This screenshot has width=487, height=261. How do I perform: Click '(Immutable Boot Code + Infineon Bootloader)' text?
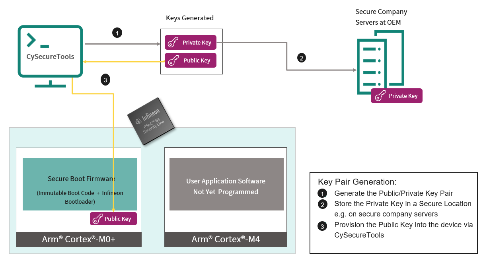tap(80, 197)
